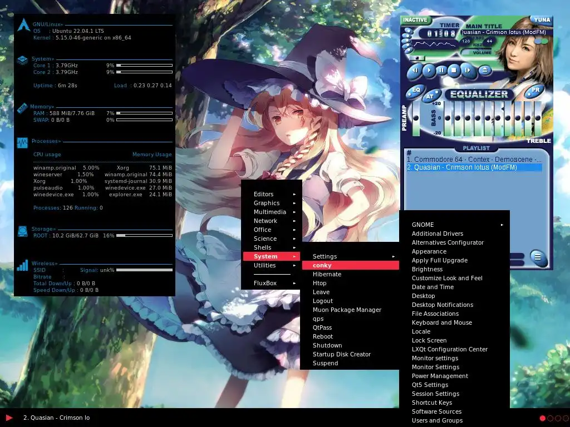
Task: Toggle the green oval button in Winamp
Action: pos(546,41)
